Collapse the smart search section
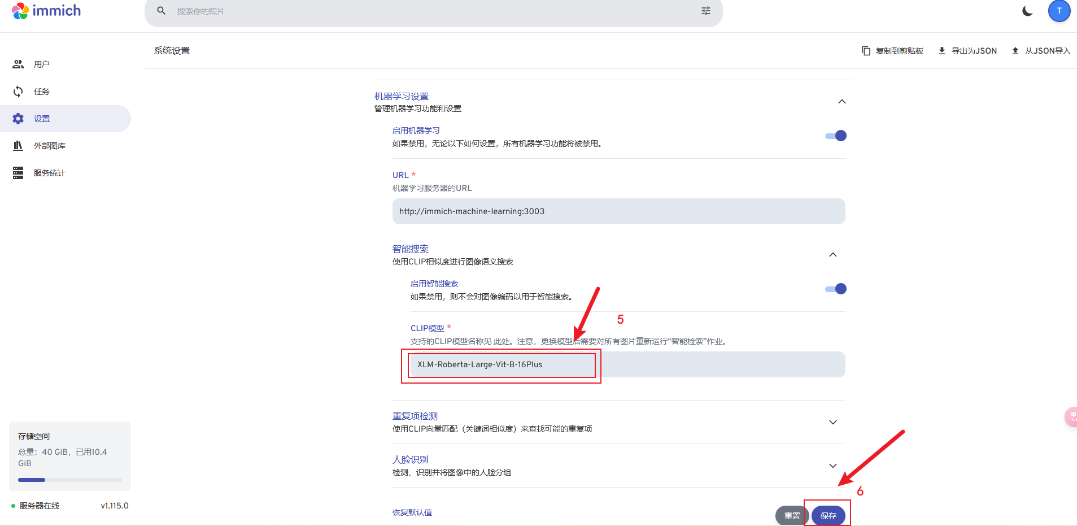Screen dimensions: 1077x526 pyautogui.click(x=832, y=255)
